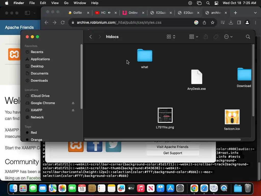
Task: Open Spotlight search in menu bar
Action: pyautogui.click(x=208, y=3)
